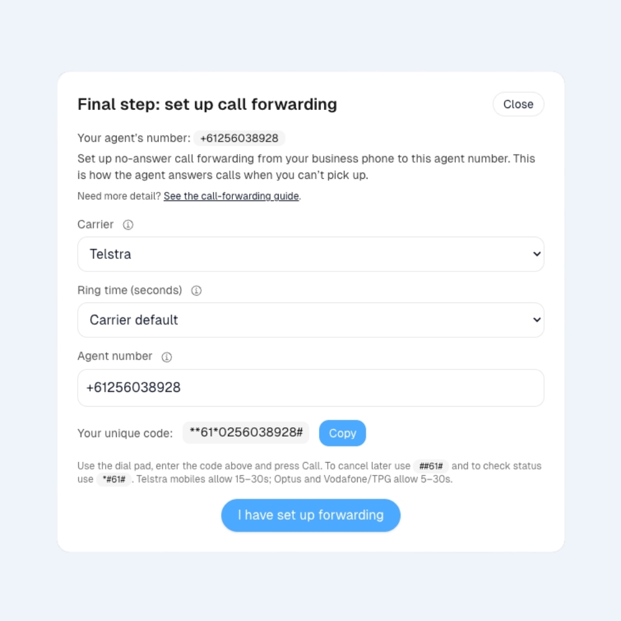The height and width of the screenshot is (621, 621).
Task: Click the agent's number chip near the top
Action: click(x=239, y=138)
